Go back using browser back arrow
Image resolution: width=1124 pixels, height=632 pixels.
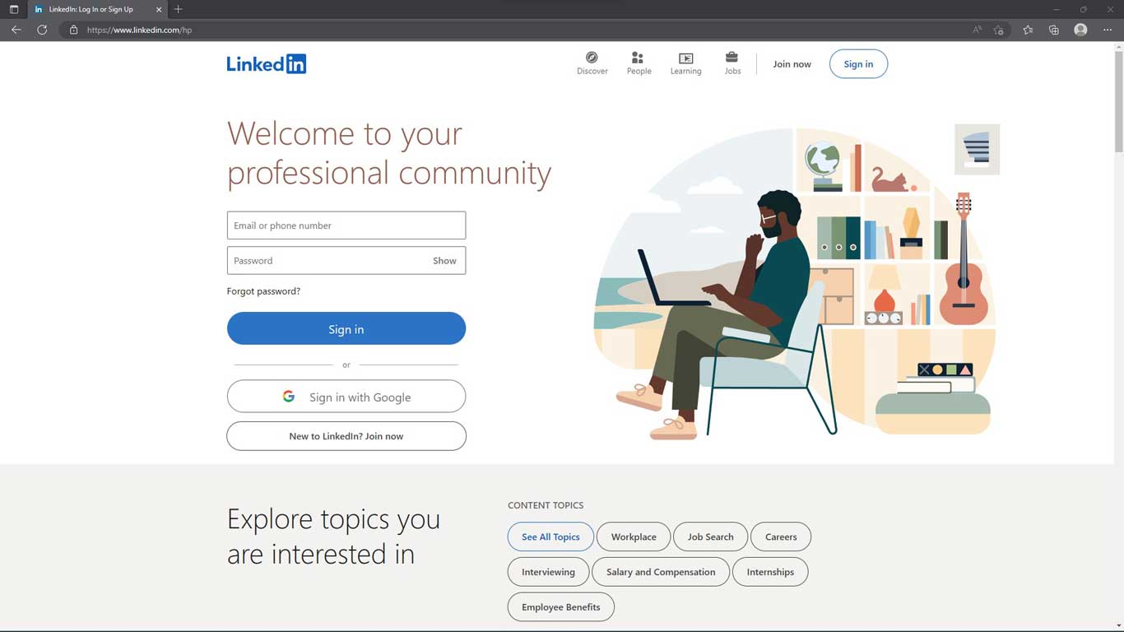point(16,30)
